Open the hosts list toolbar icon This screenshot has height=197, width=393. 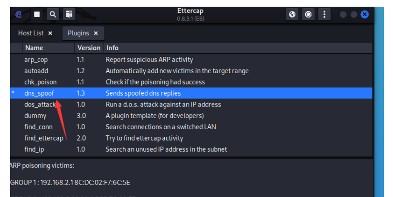click(69, 14)
